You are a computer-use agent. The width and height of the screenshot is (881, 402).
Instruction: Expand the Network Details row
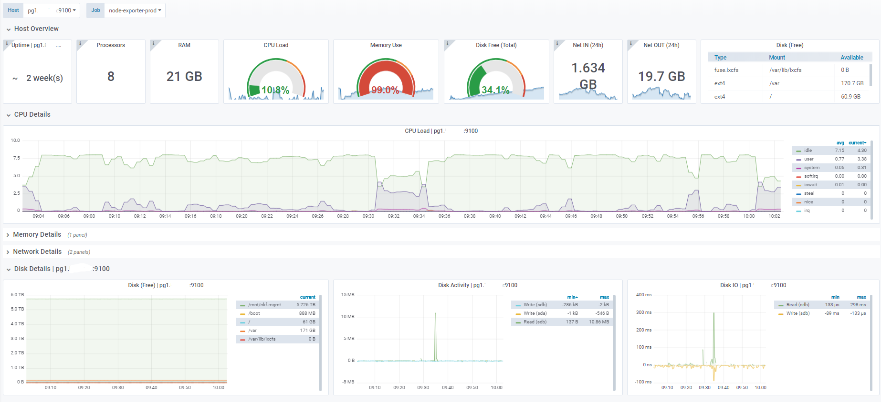(x=37, y=251)
